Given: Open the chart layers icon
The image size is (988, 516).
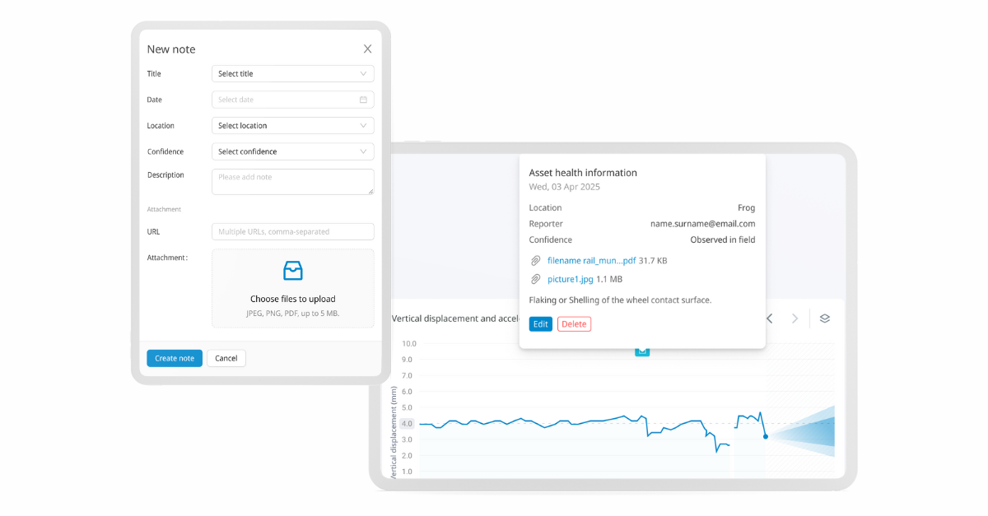Looking at the screenshot, I should click(x=824, y=318).
